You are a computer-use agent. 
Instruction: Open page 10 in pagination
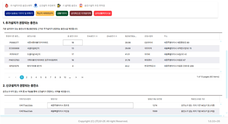(65, 77)
